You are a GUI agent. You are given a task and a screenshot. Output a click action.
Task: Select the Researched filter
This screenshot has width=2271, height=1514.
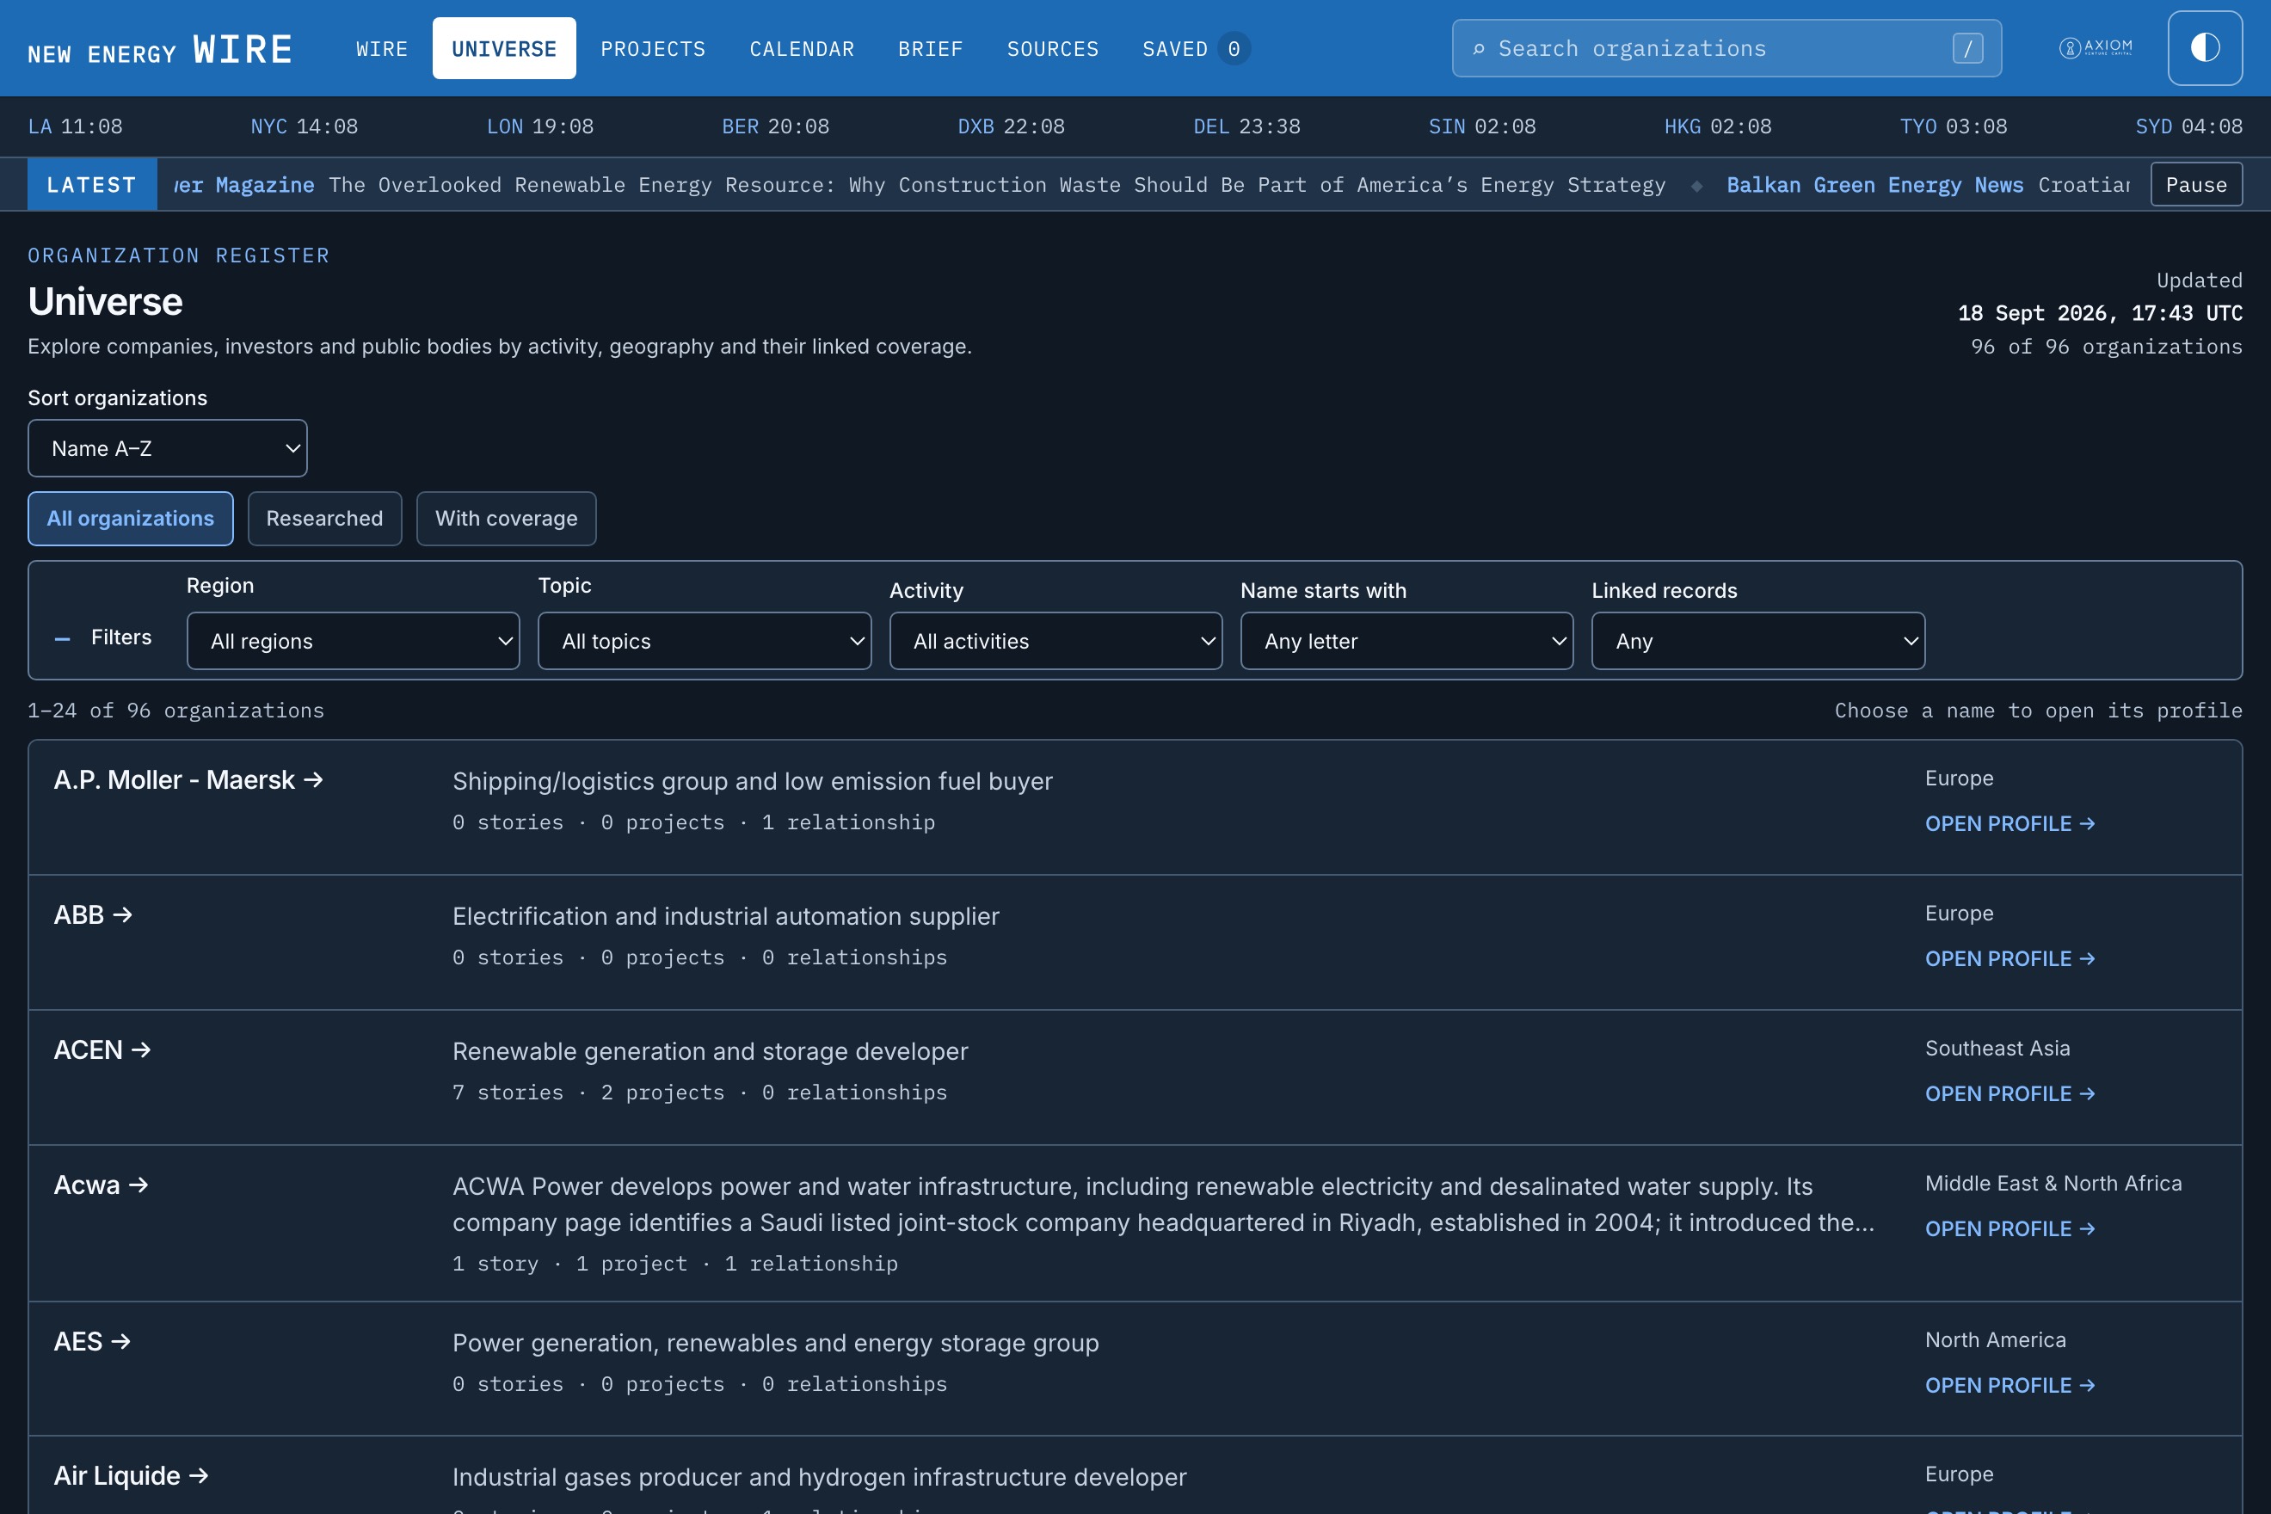(324, 519)
